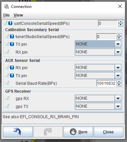Click the note icon for Calibration Secondary Serial TX pin
The width and height of the screenshot is (127, 142).
click(7, 44)
